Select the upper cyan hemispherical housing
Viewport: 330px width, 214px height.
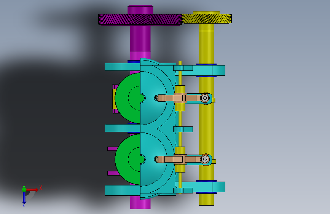tap(154, 98)
